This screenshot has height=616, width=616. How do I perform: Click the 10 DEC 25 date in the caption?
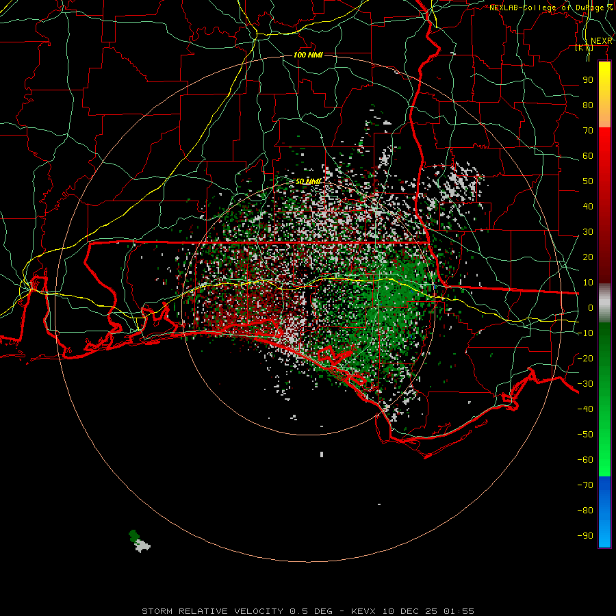(411, 611)
